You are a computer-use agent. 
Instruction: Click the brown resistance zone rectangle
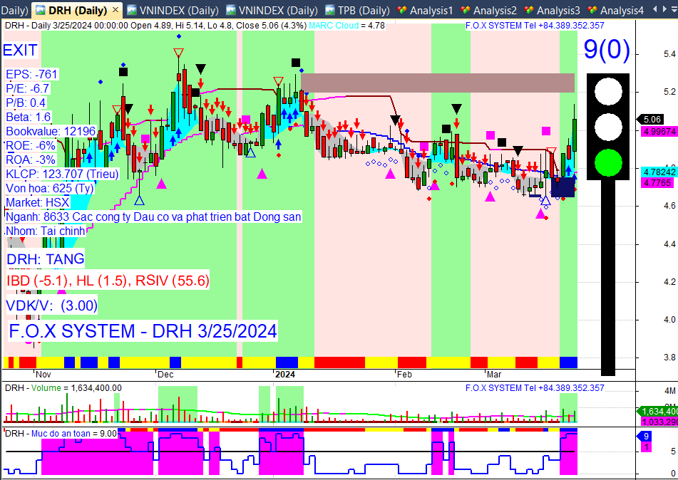pos(438,83)
